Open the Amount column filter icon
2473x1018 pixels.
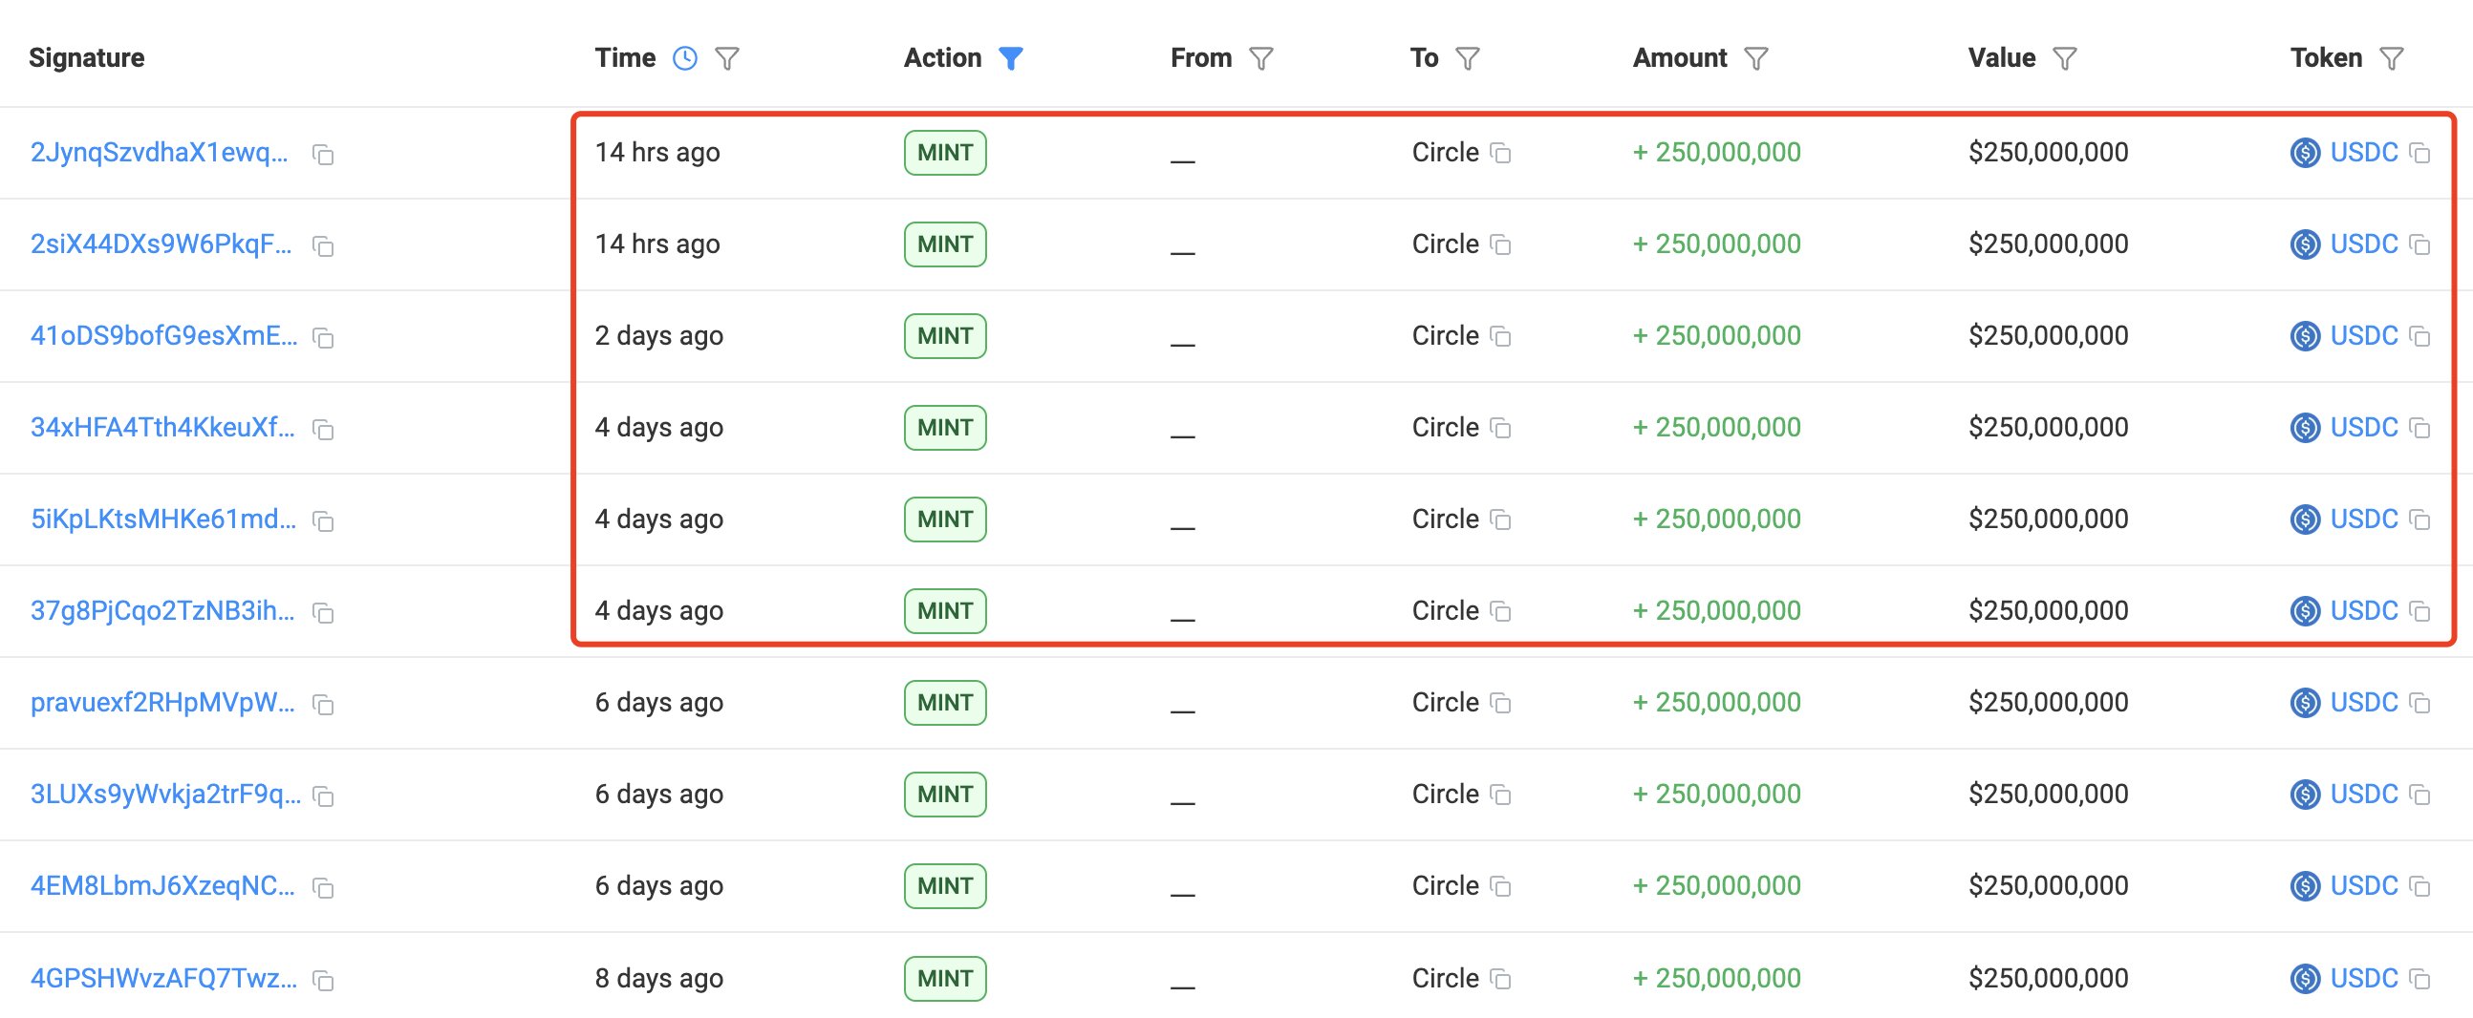click(1757, 57)
